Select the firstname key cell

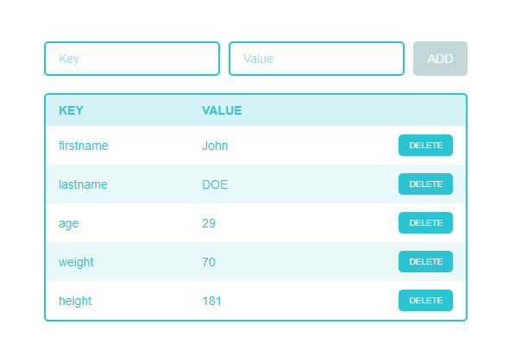click(84, 146)
